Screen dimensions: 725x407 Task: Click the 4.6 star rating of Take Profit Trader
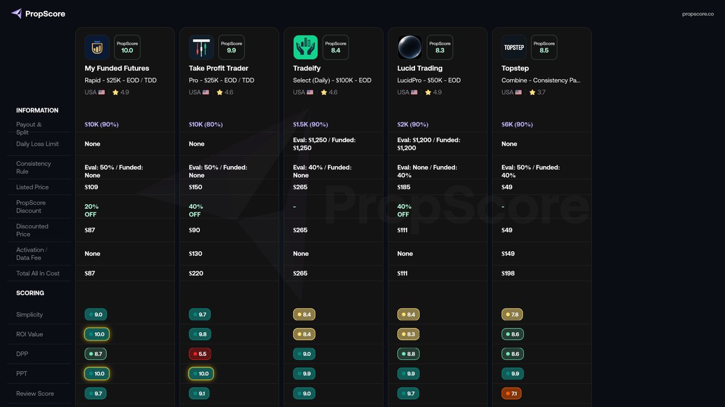click(225, 92)
